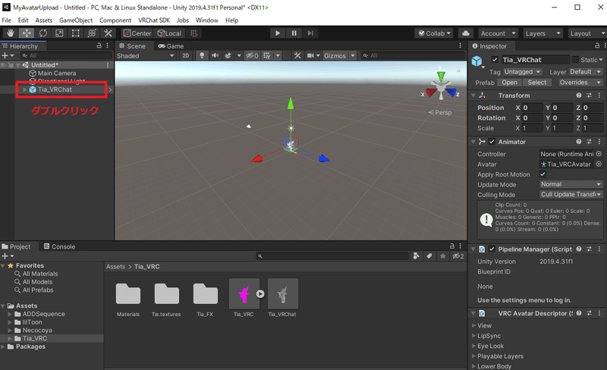This screenshot has height=370, width=607.
Task: Click Position X value field
Action: [x=532, y=108]
